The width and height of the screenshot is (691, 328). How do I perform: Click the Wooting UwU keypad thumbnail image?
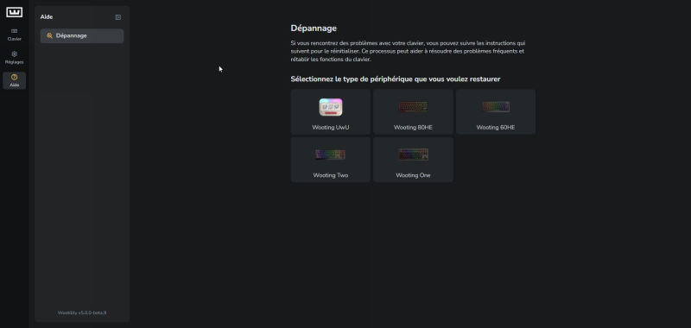click(331, 107)
